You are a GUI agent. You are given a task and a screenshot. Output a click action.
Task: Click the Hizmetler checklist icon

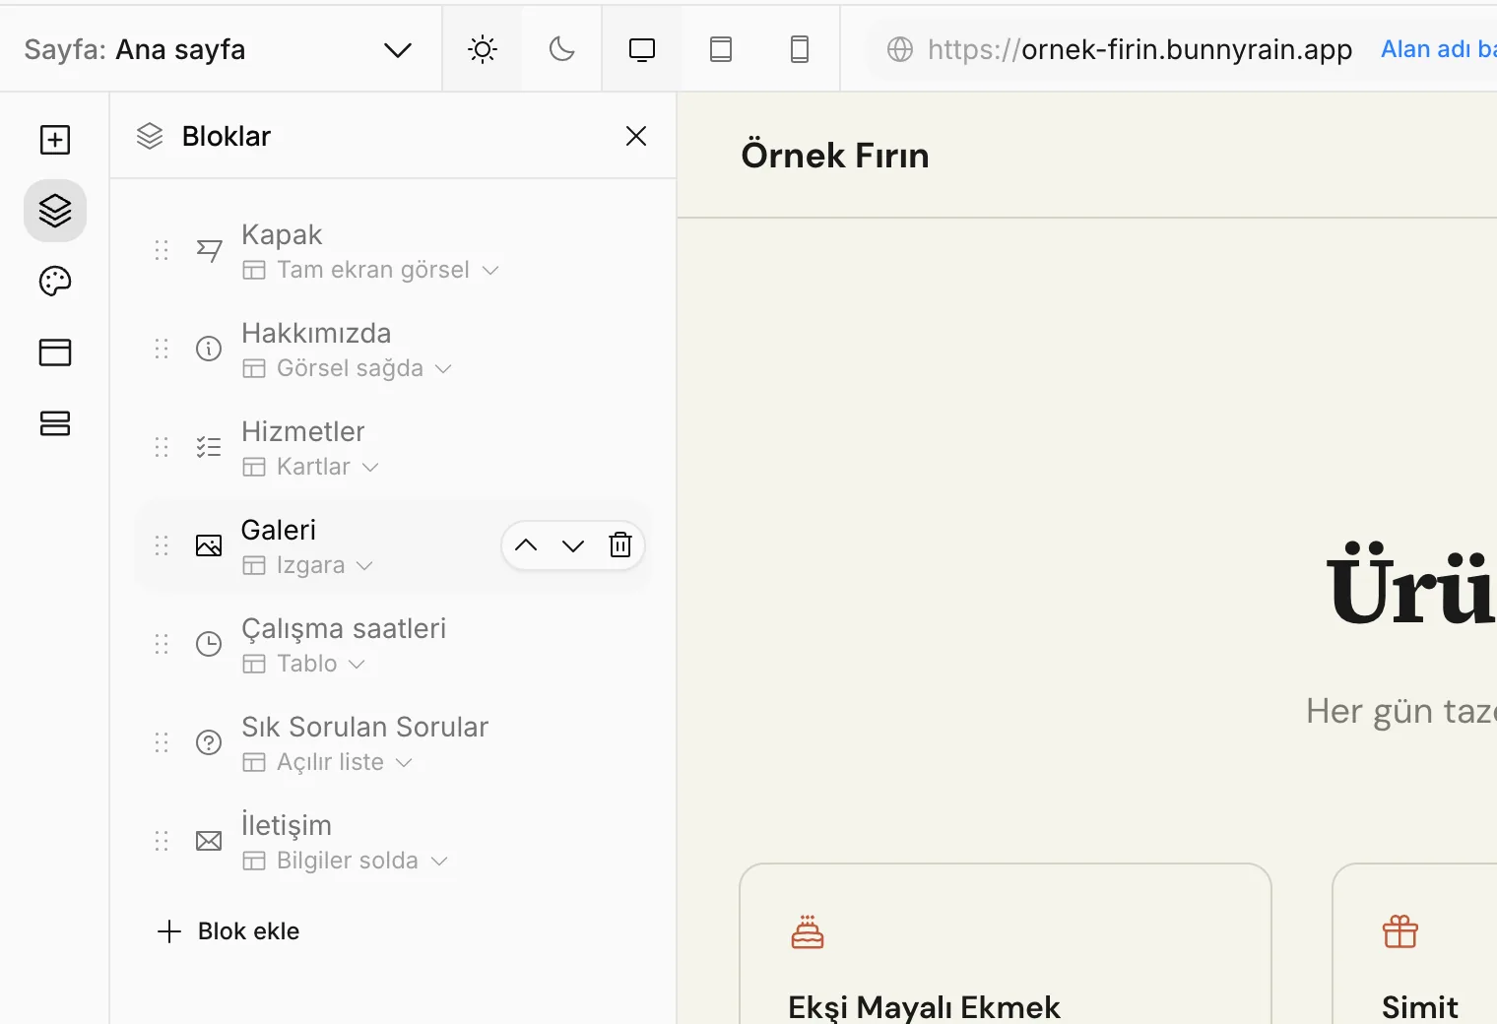coord(209,447)
